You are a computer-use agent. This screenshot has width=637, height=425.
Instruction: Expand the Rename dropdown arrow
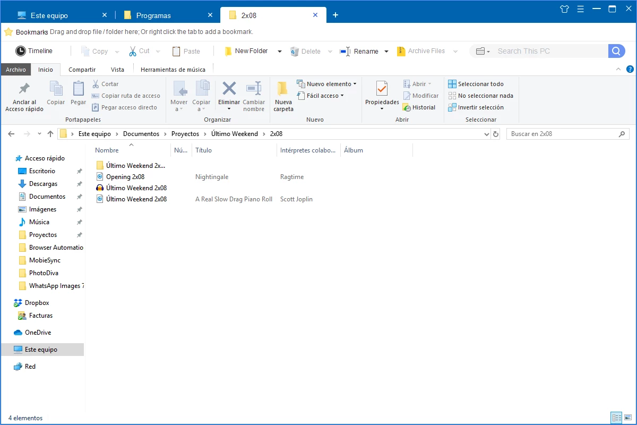386,52
